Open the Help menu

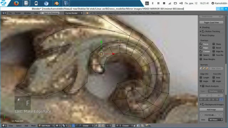(x=36, y=13)
